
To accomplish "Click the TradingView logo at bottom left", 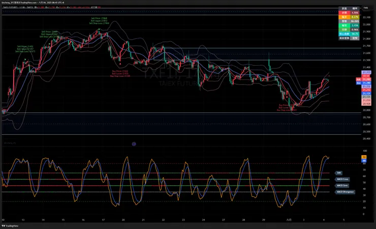I will (x=10, y=225).
